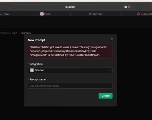
Task: Click the Prompt name field label
Action: pos(38,79)
